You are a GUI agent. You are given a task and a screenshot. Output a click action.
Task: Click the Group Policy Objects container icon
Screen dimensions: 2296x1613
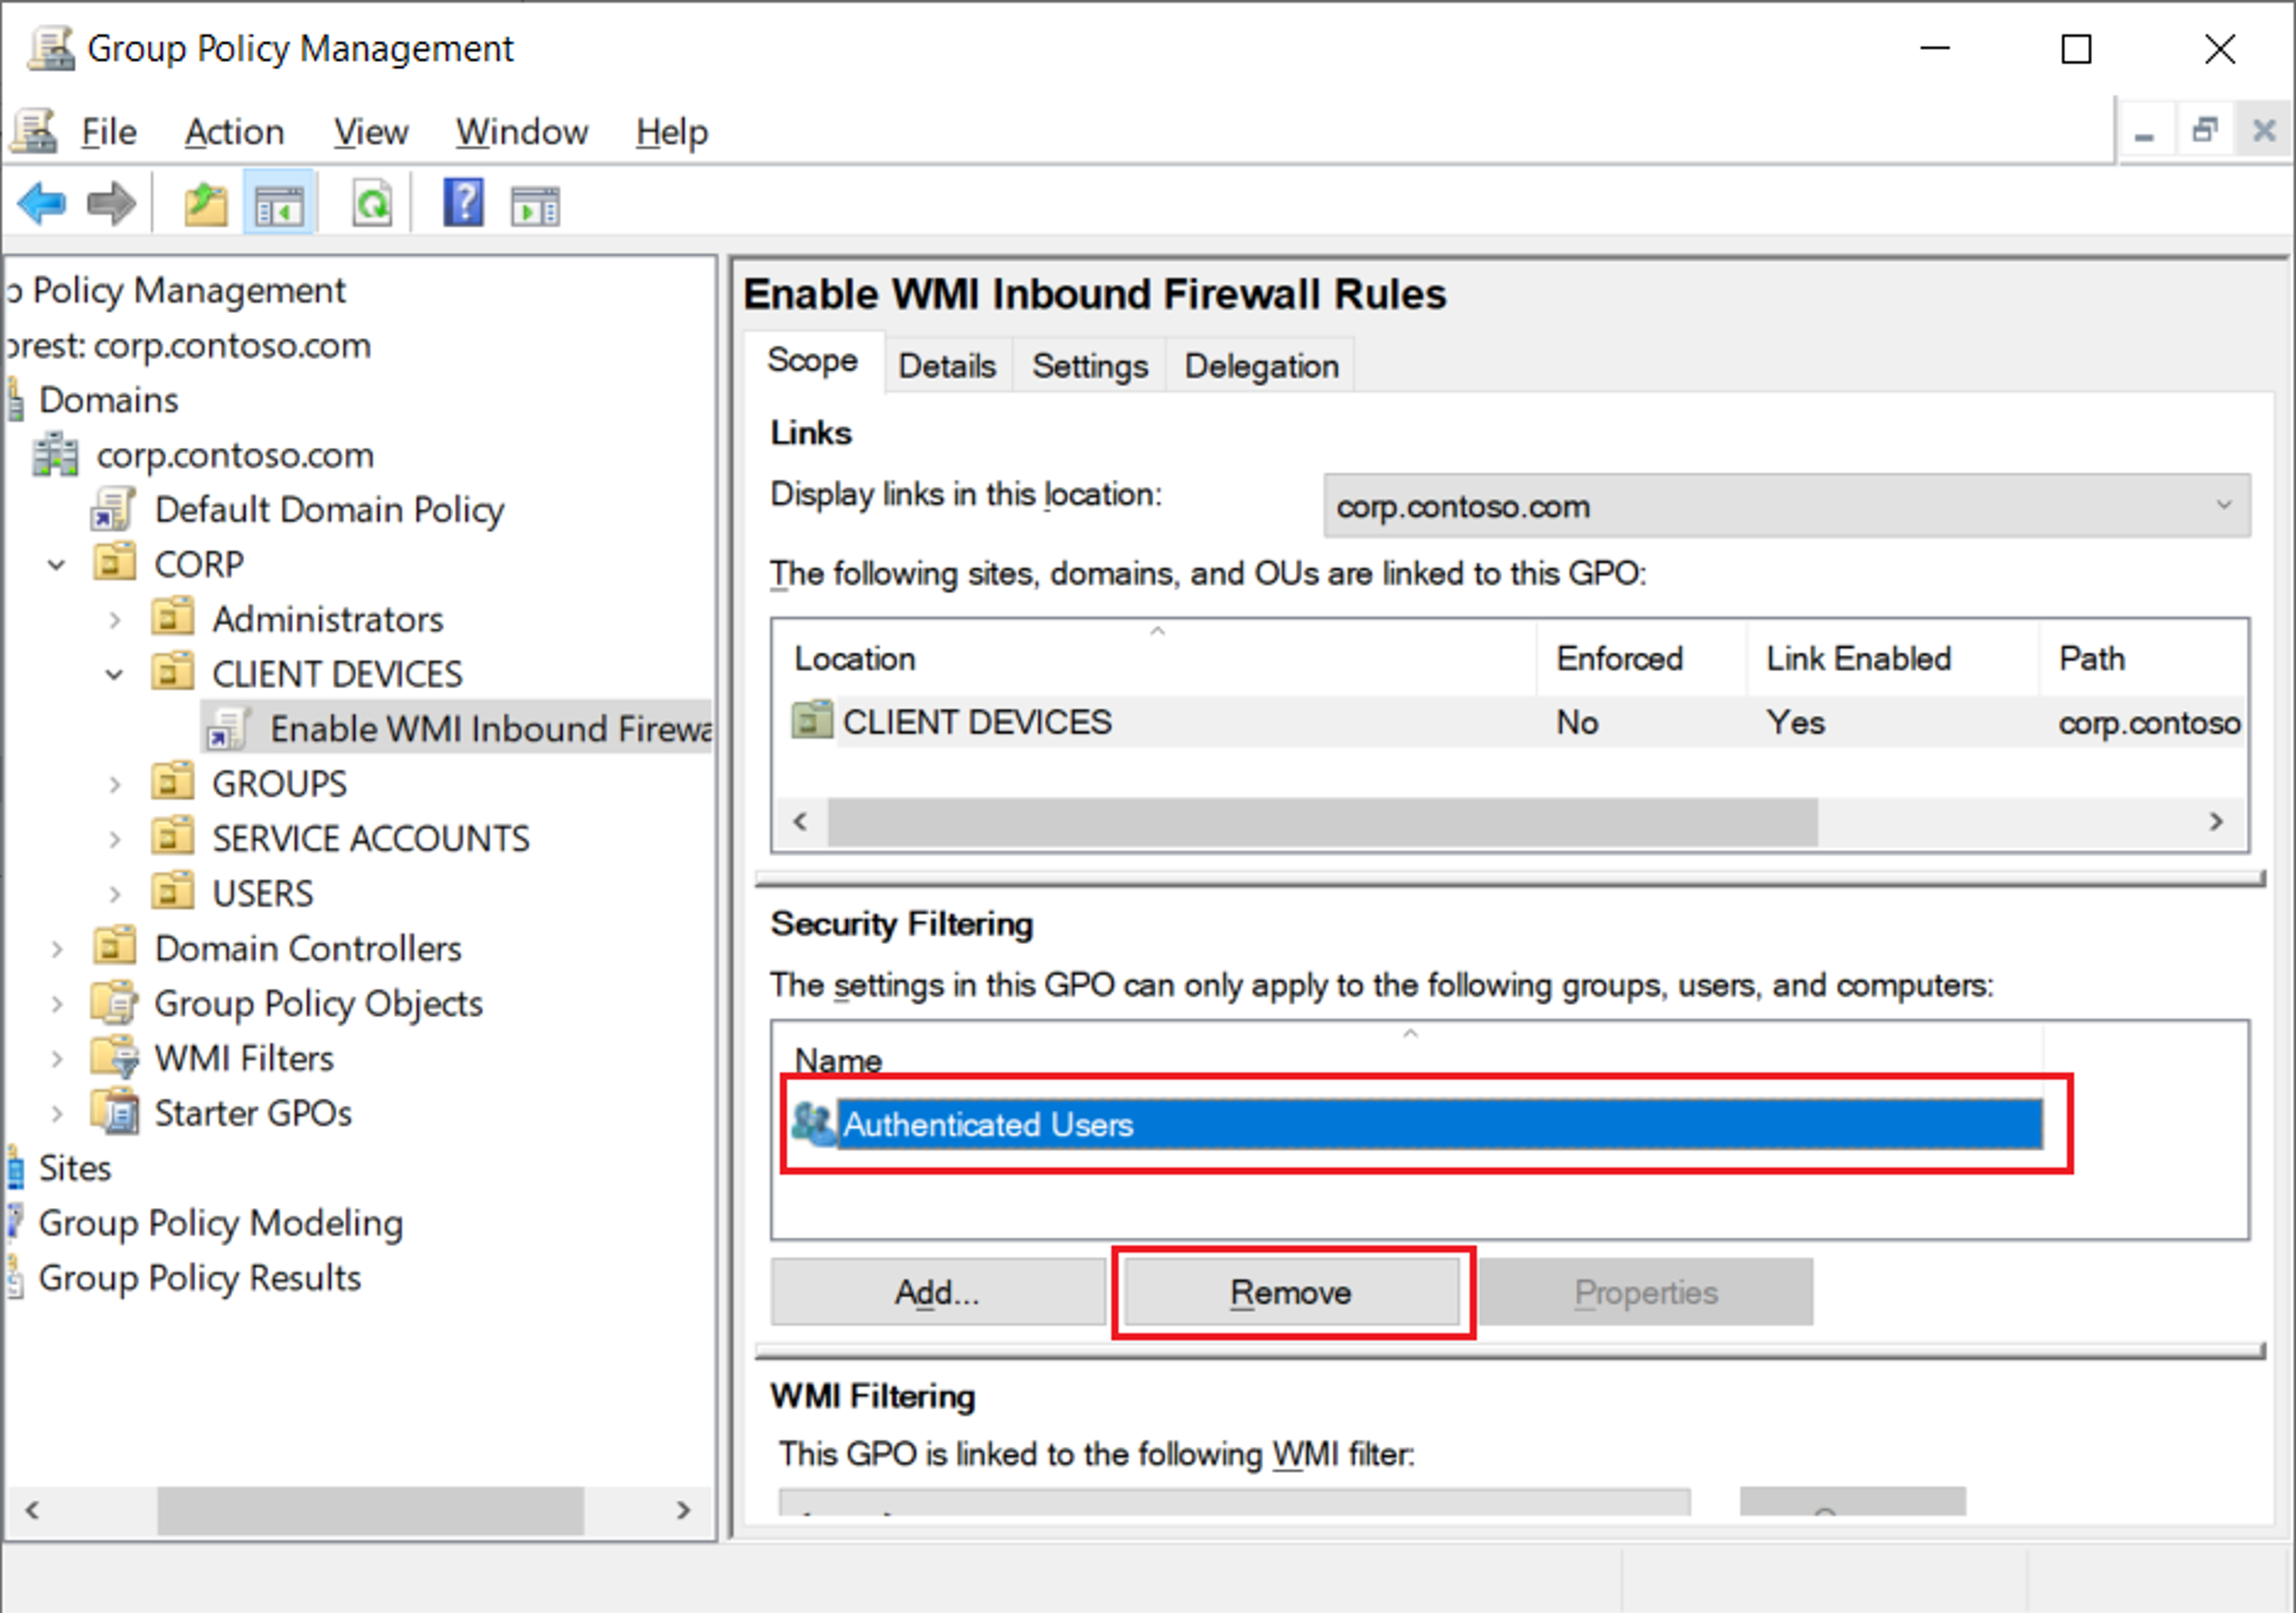(x=115, y=1002)
